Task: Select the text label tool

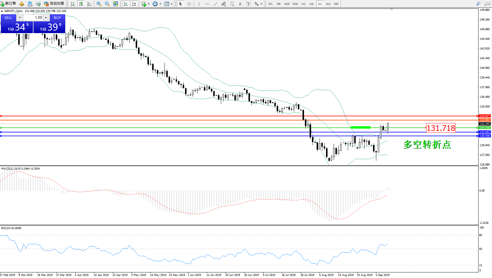Action: click(x=248, y=4)
